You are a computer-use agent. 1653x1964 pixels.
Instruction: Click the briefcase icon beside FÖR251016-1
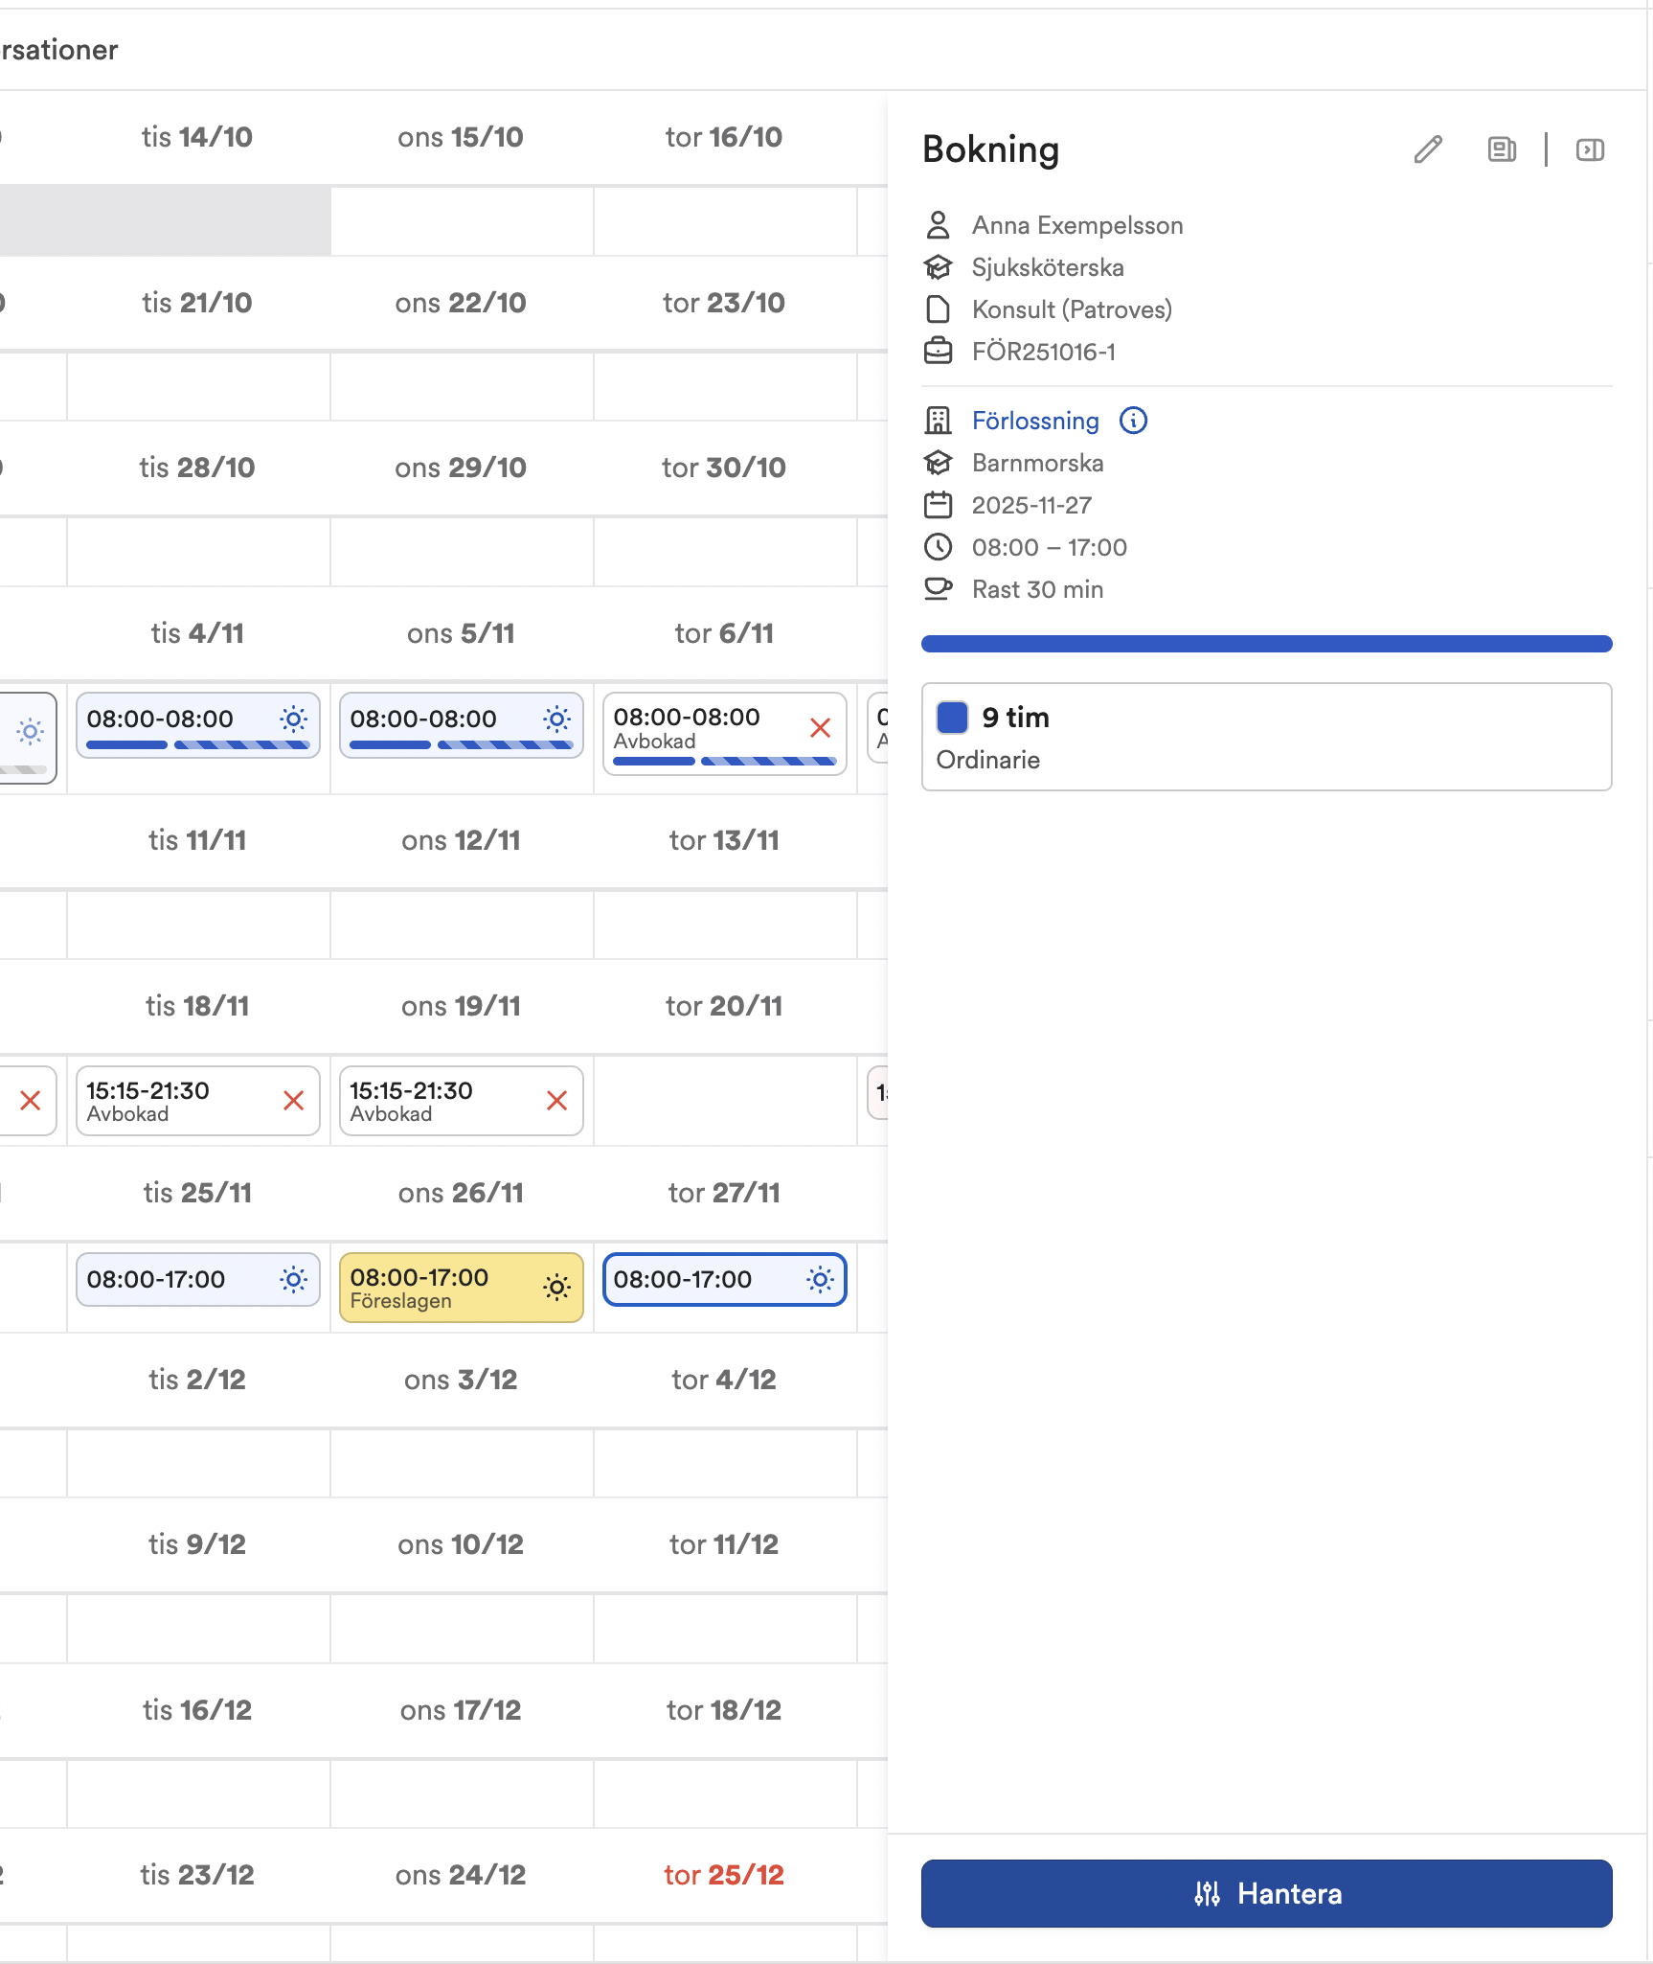[x=938, y=352]
